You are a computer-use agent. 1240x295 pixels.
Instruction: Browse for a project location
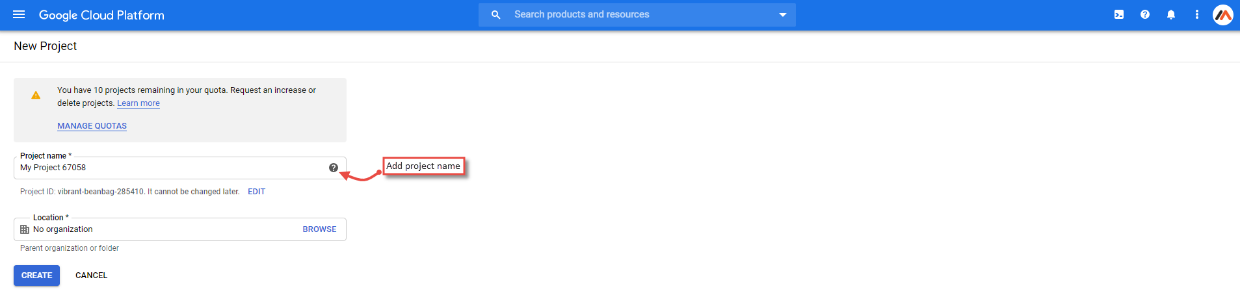click(319, 229)
